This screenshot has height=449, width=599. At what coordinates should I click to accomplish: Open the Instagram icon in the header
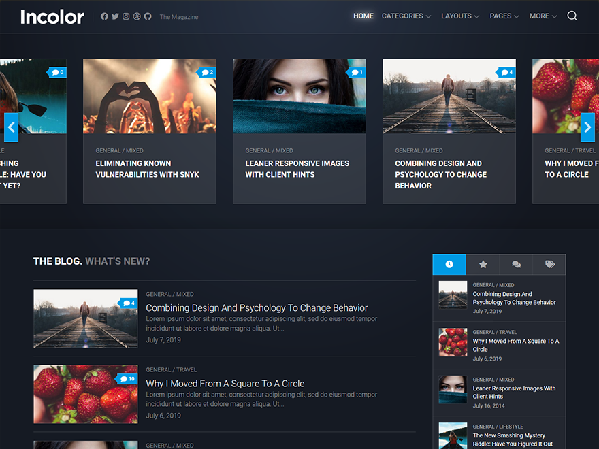(126, 16)
